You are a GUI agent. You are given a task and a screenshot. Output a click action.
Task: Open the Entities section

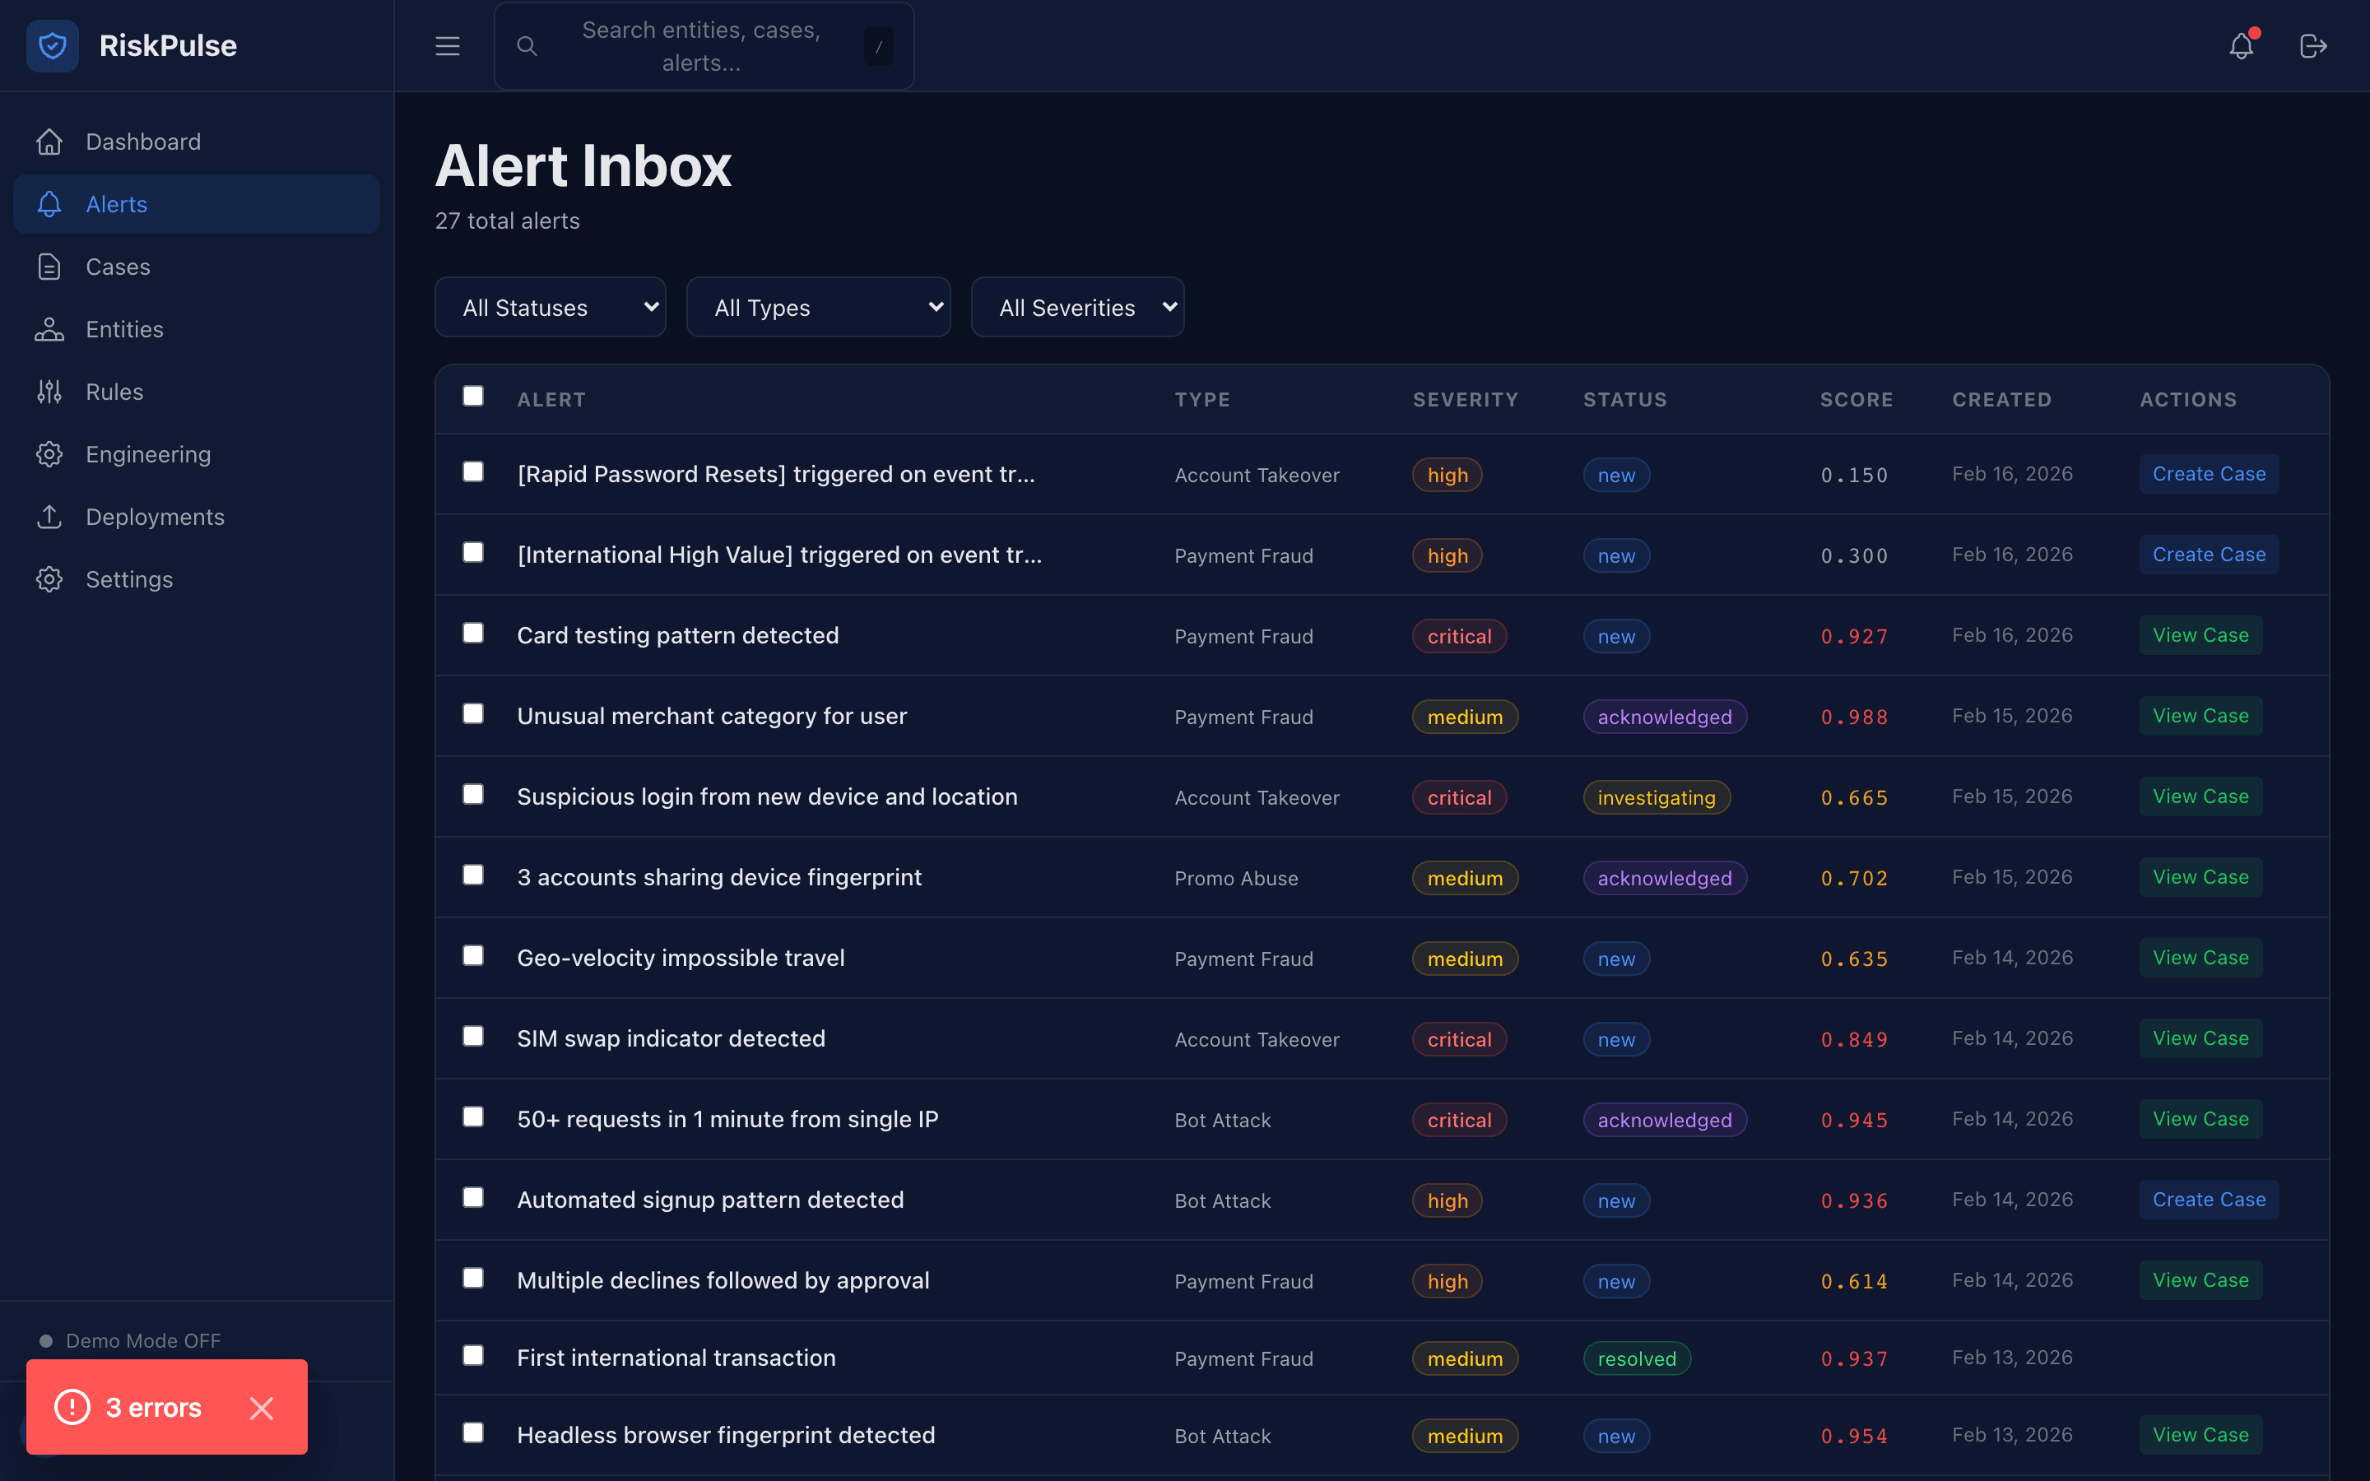click(124, 329)
